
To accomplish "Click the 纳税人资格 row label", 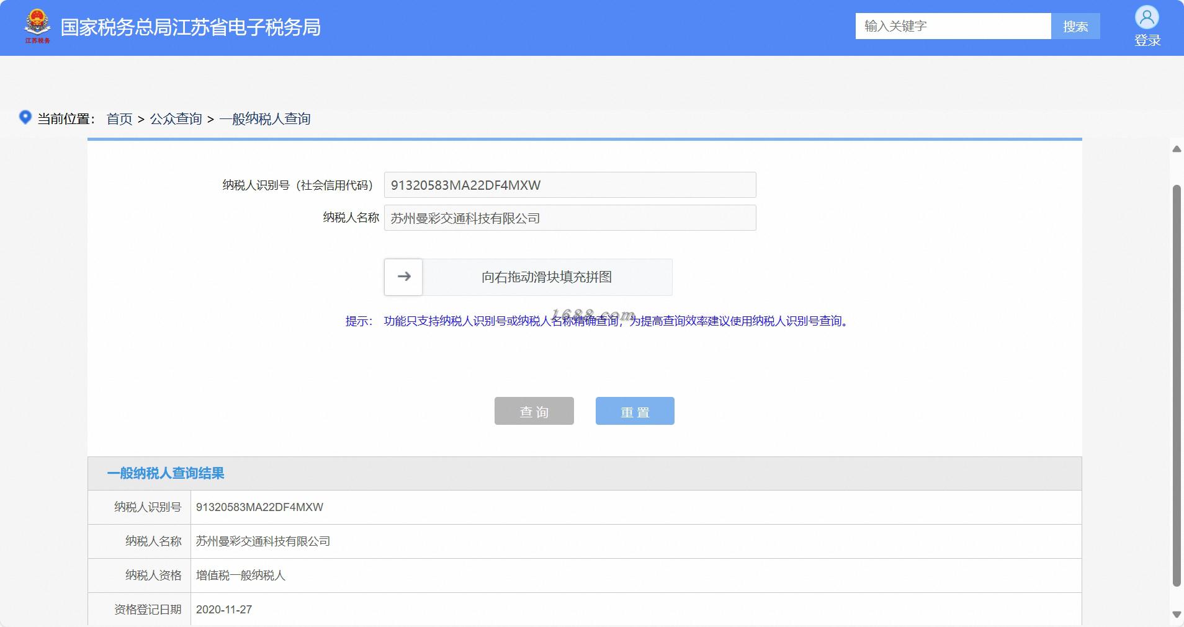I will [x=153, y=576].
